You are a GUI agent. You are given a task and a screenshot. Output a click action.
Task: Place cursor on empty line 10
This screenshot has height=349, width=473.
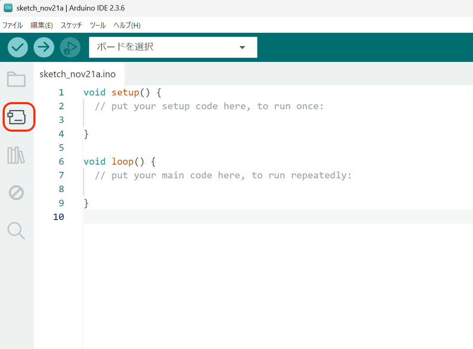[243, 217]
